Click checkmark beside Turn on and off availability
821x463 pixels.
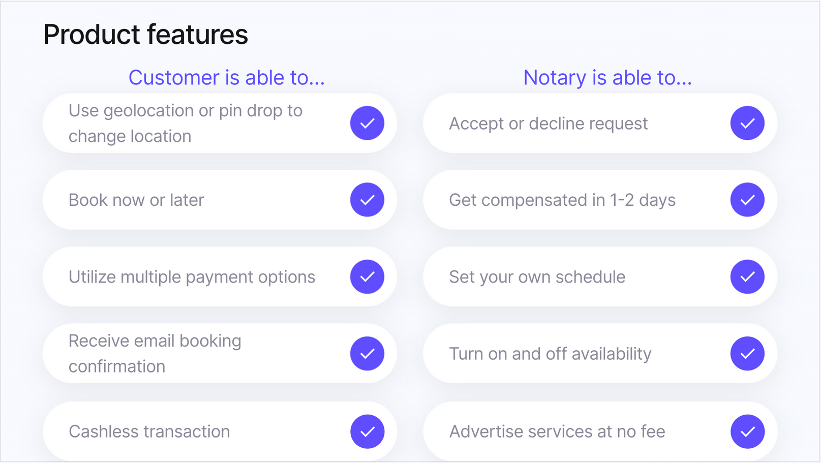point(747,353)
